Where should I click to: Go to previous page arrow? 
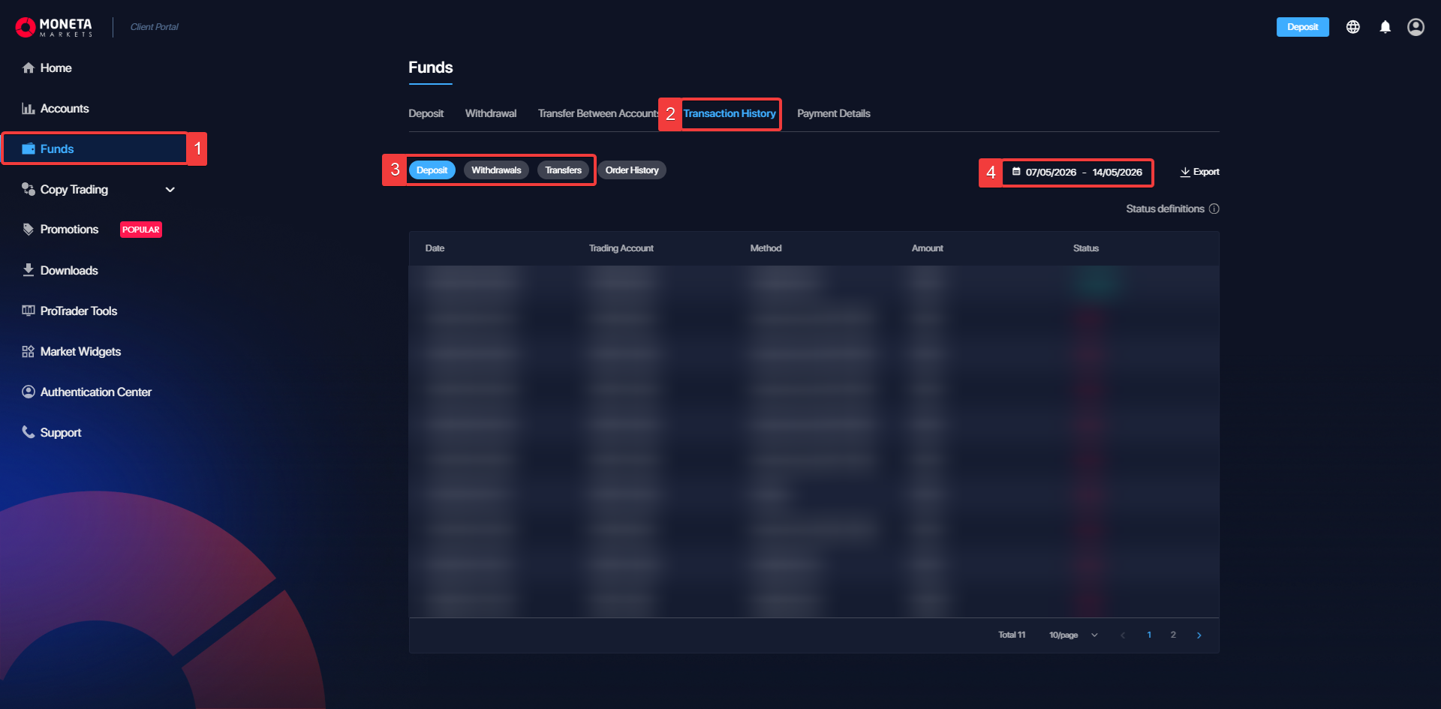pyautogui.click(x=1123, y=635)
